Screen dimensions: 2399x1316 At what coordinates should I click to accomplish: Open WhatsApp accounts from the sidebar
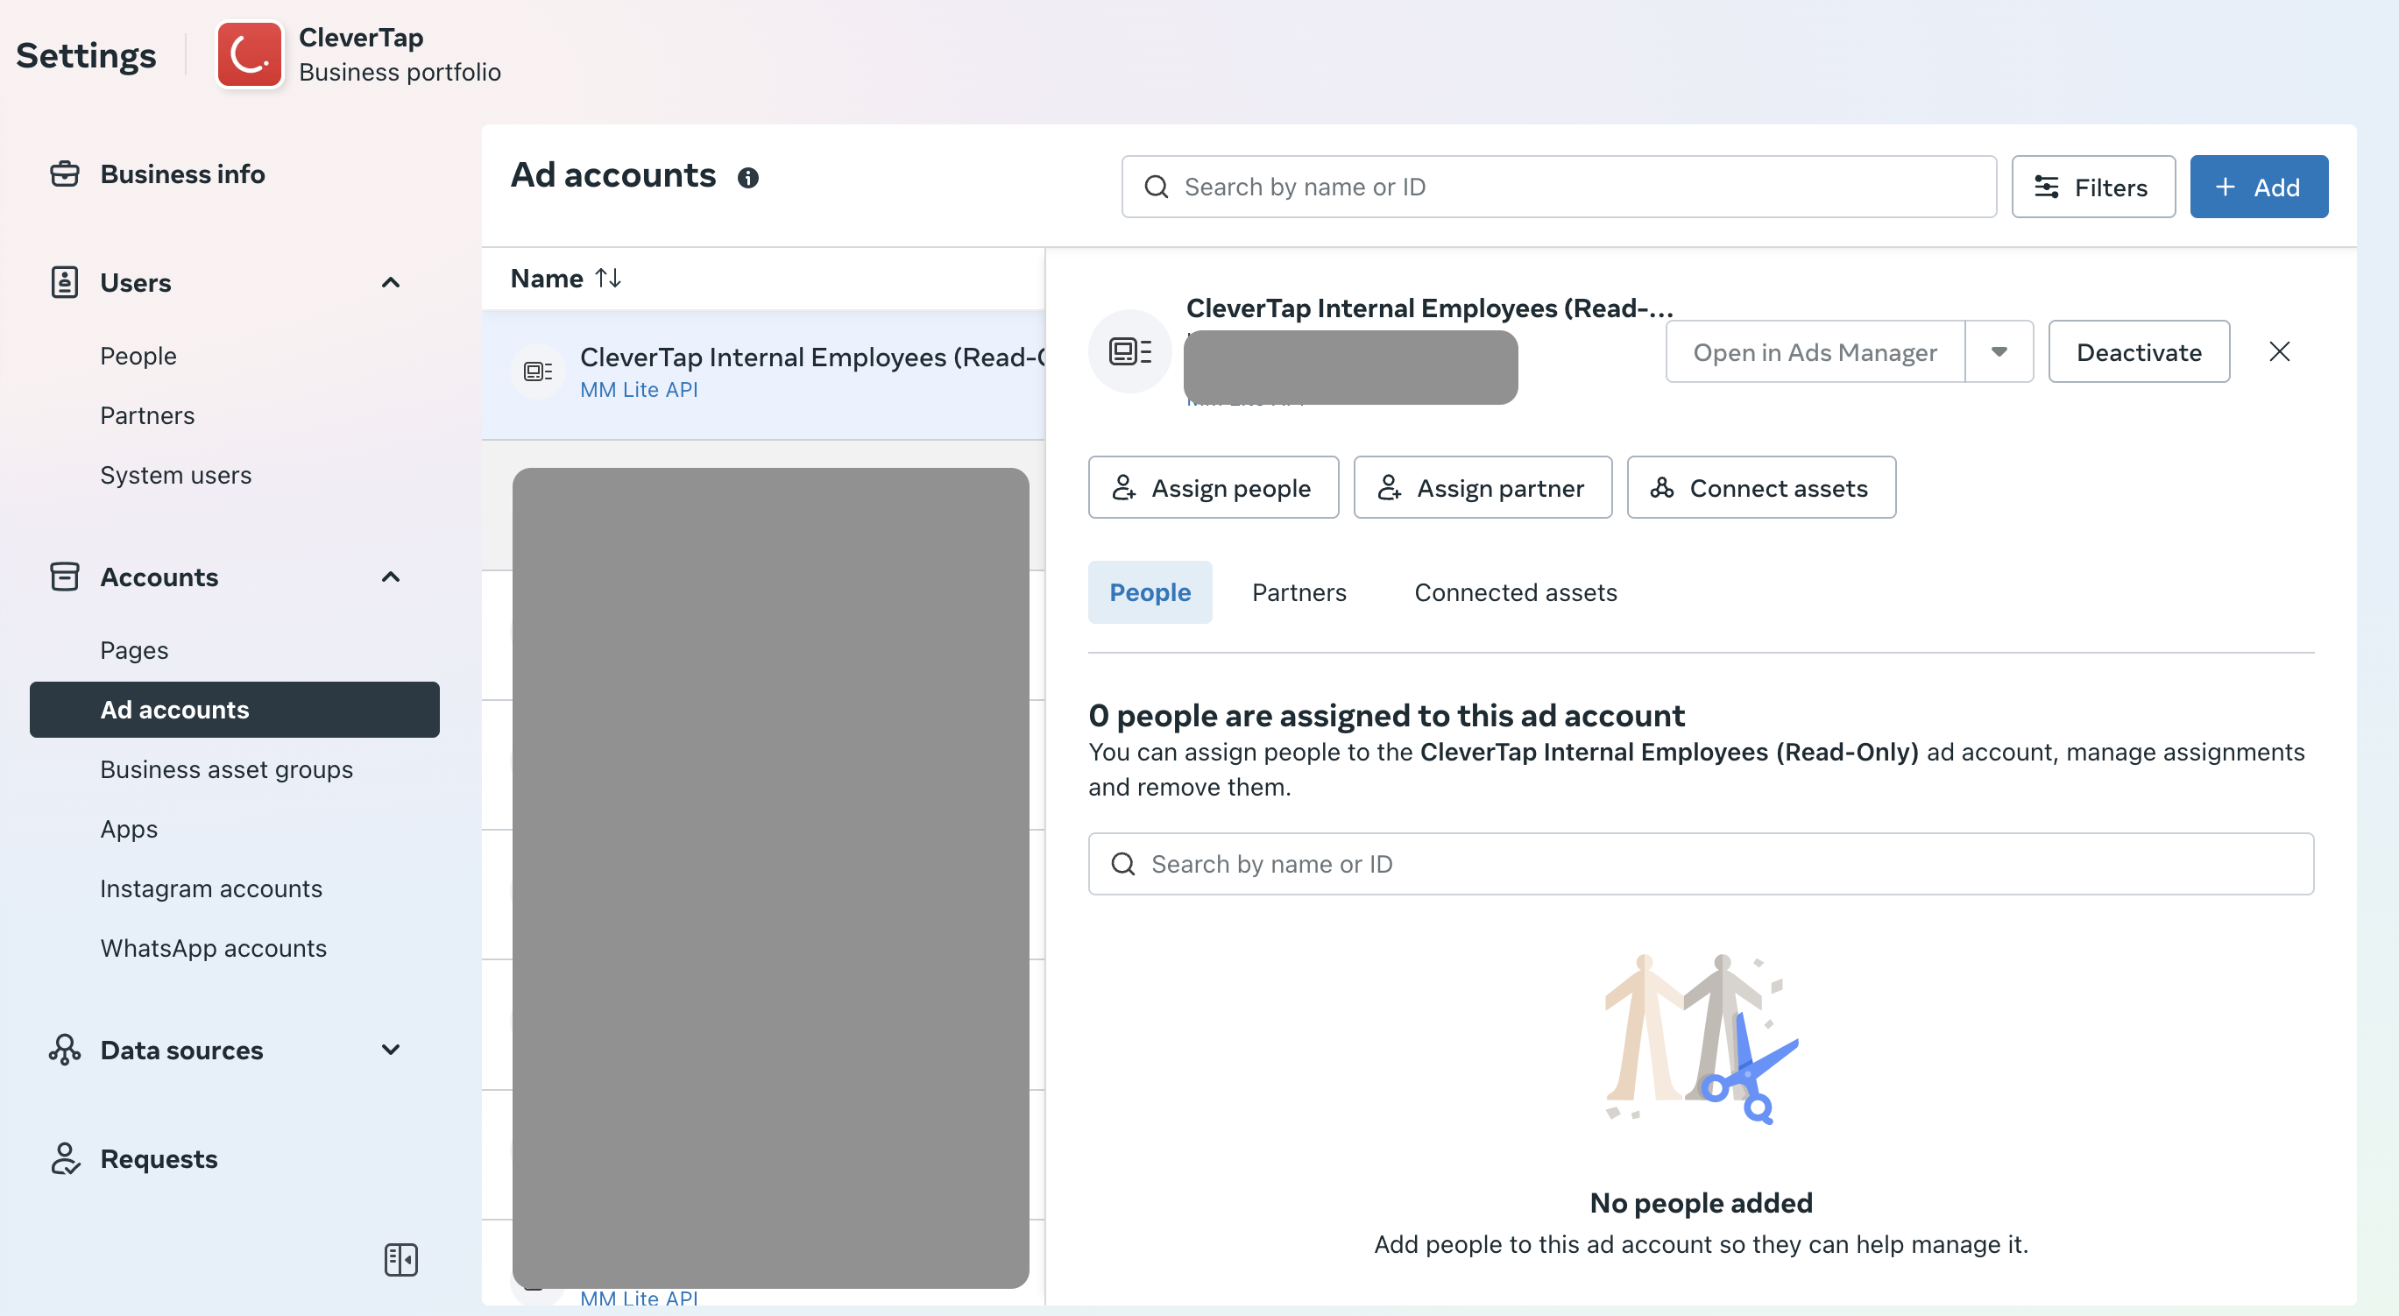point(212,947)
